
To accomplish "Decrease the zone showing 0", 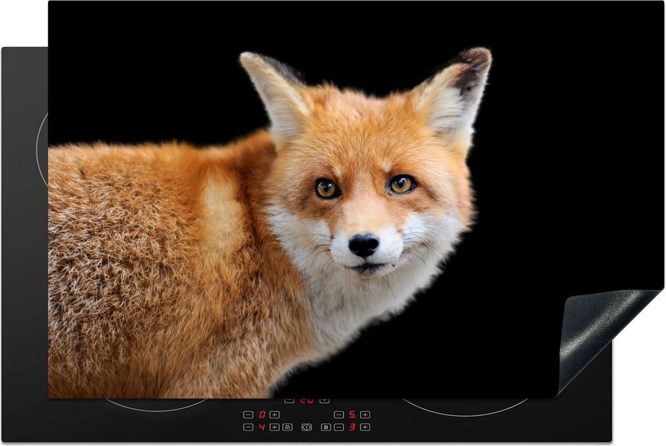I will tap(248, 415).
